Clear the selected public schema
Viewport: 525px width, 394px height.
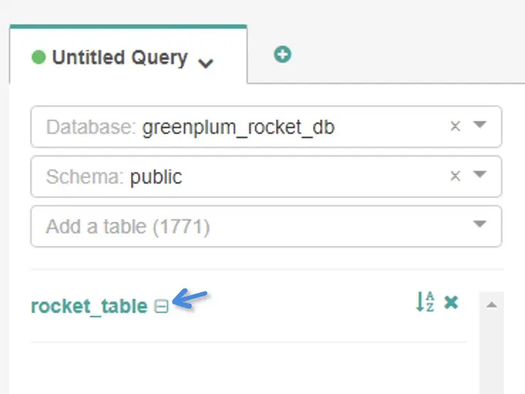click(455, 176)
